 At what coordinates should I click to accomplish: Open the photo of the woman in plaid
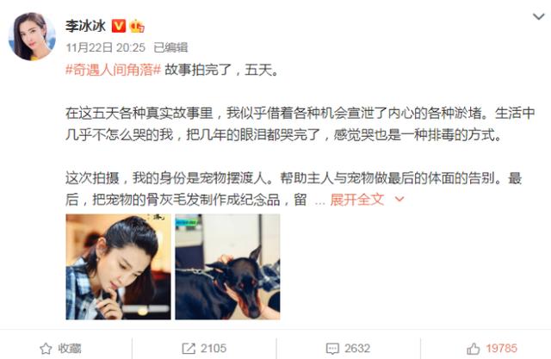[x=119, y=267]
